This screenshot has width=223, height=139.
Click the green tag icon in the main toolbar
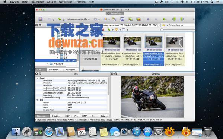60,19
